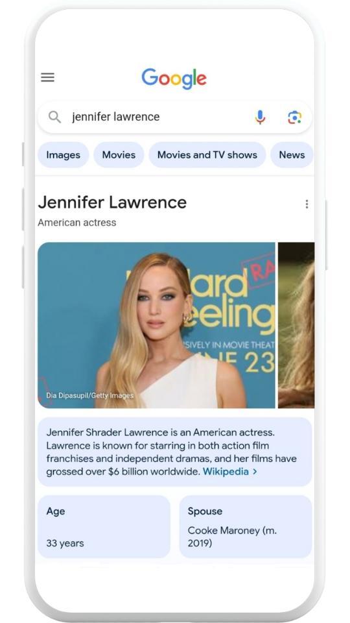The height and width of the screenshot is (623, 350).
Task: Open the main Hard Feelings premiere photo
Action: point(156,325)
